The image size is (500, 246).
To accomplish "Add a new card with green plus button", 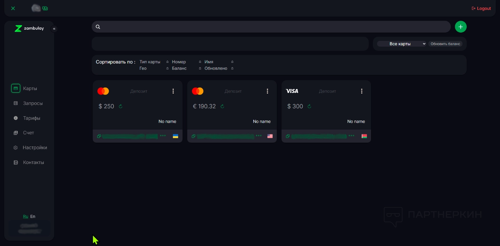I will point(461,27).
